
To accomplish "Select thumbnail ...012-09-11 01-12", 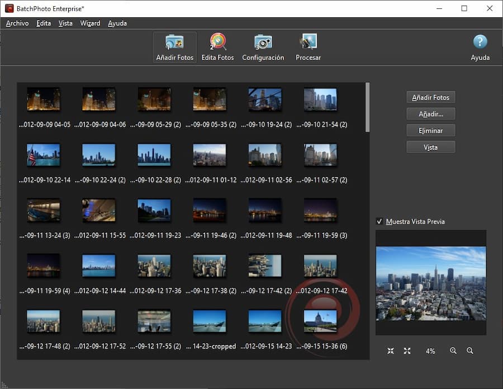I will click(x=210, y=155).
